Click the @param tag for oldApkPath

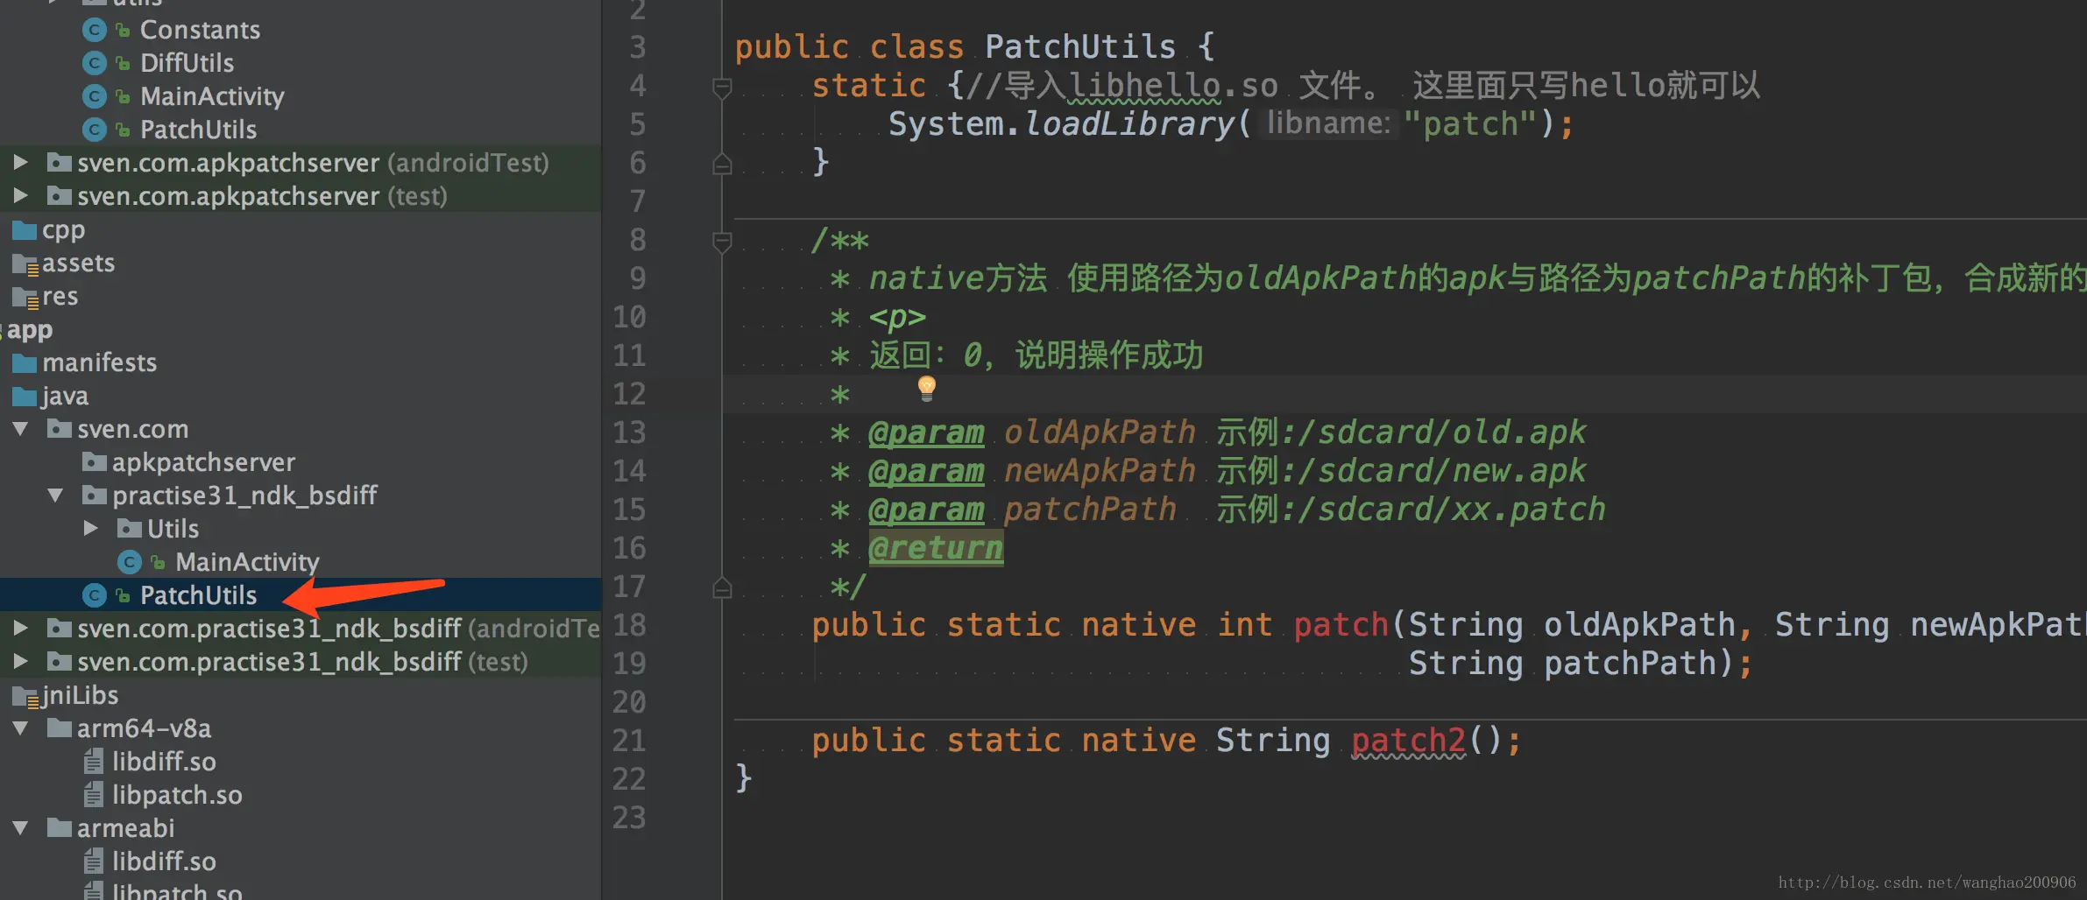[926, 432]
